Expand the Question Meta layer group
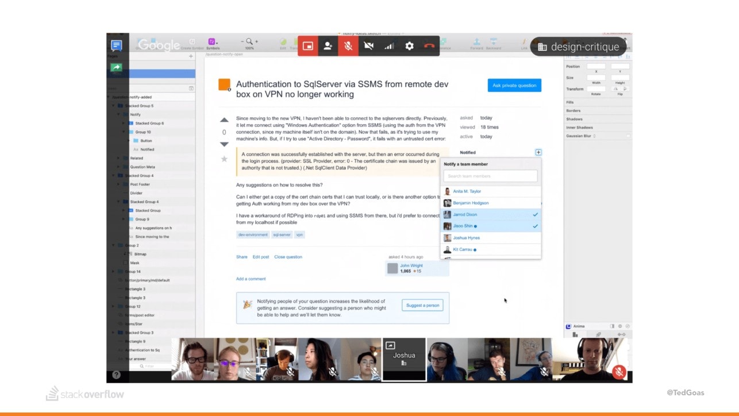The height and width of the screenshot is (416, 739). point(119,167)
